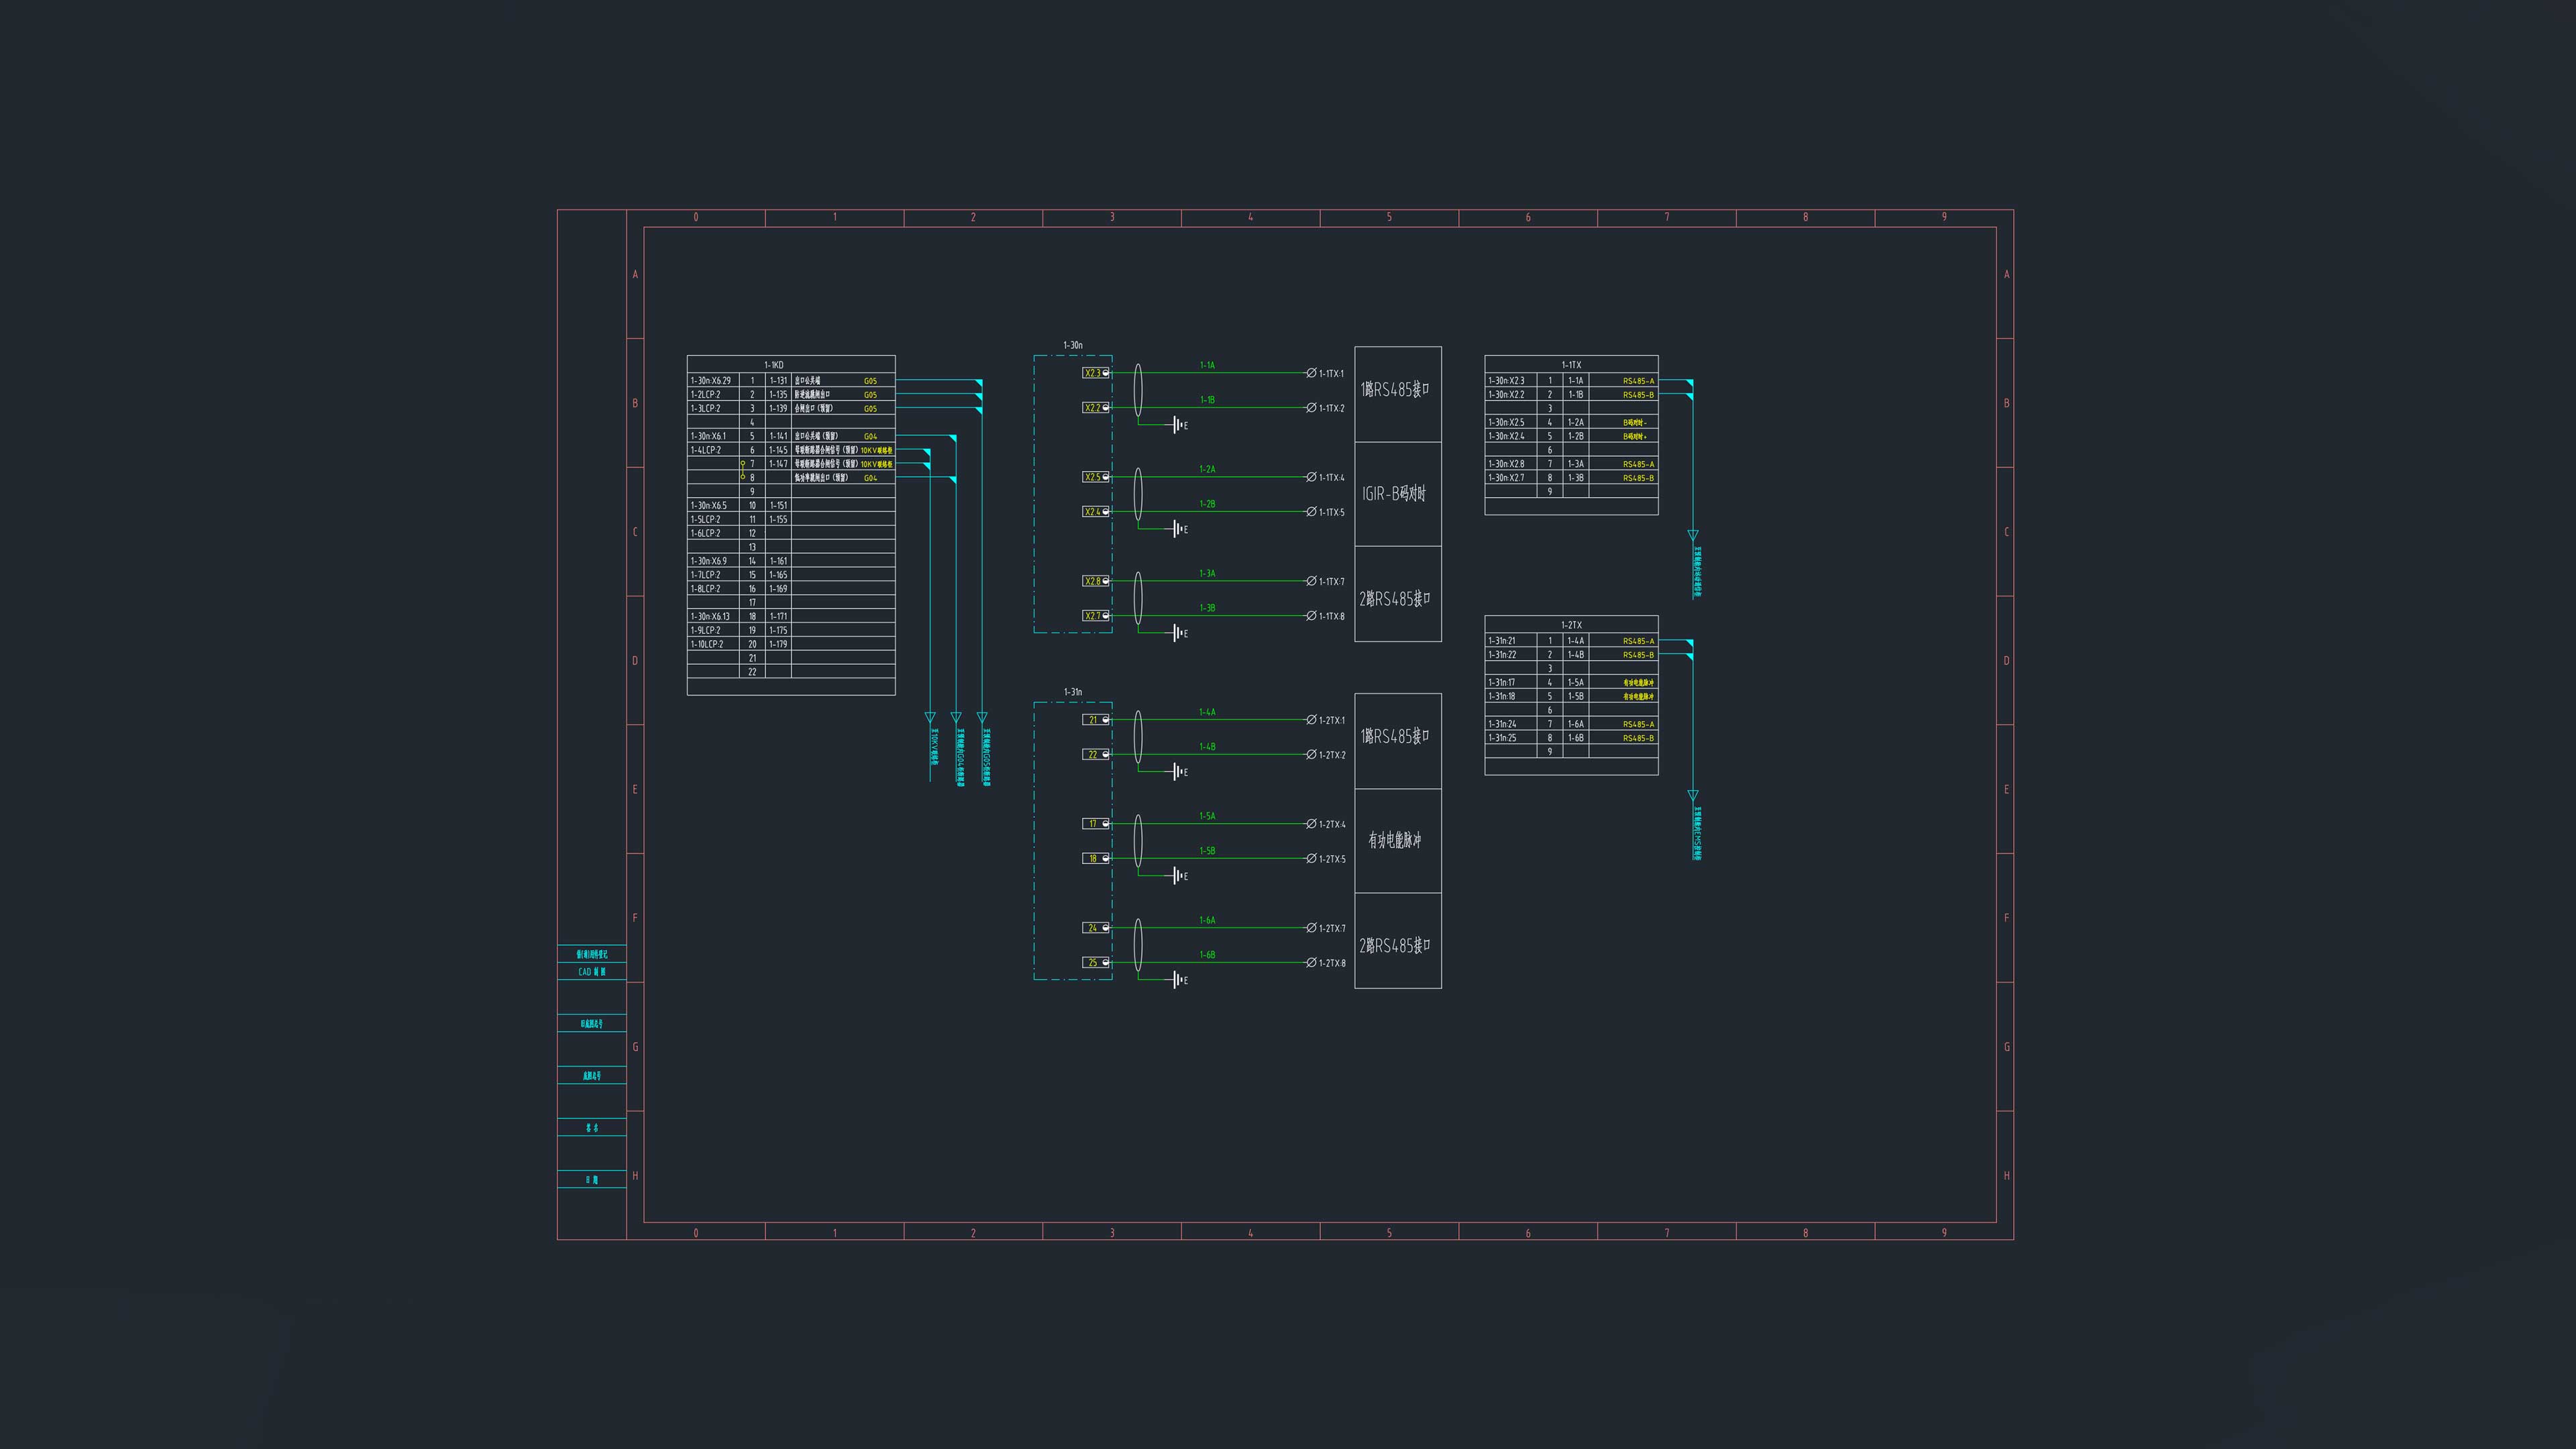Select the green wire label 1-2A
This screenshot has width=2576, height=1449.
[x=1207, y=469]
